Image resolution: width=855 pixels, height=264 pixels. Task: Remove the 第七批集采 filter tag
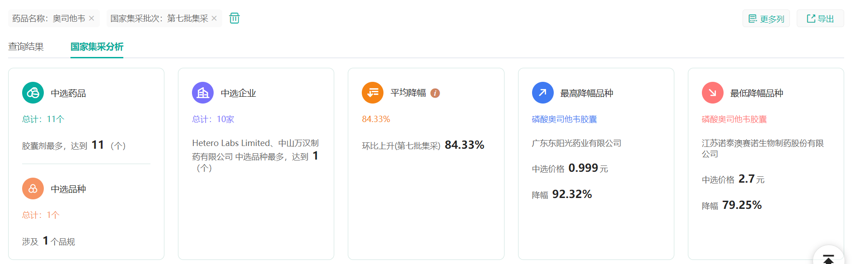tap(214, 19)
